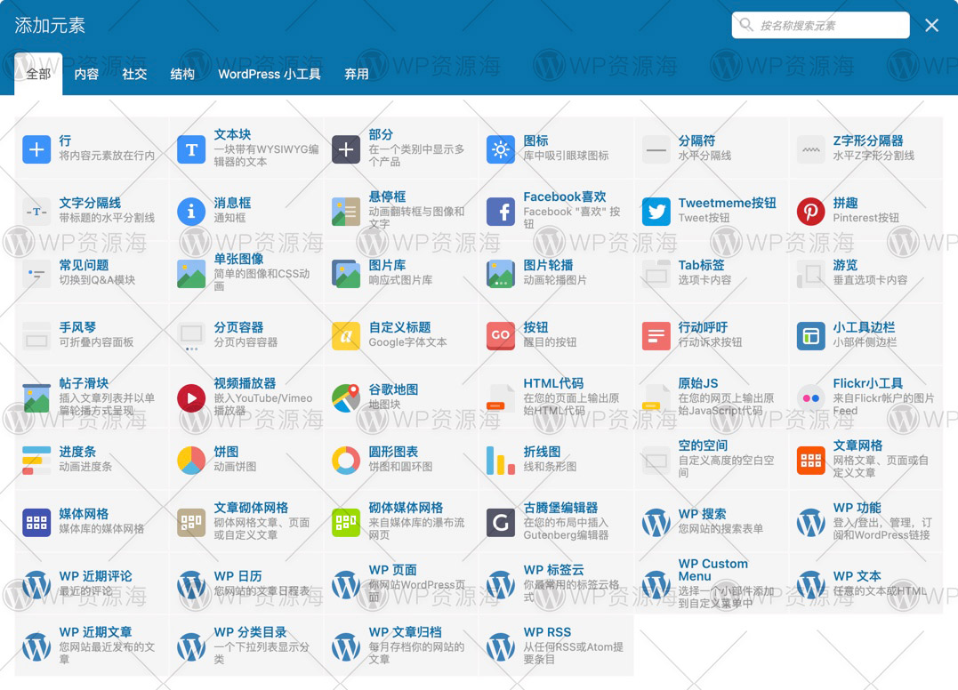Choose the 空的空间 element

pos(712,460)
